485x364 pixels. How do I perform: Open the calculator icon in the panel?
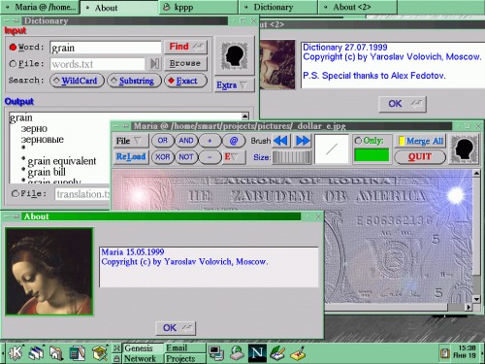(77, 352)
